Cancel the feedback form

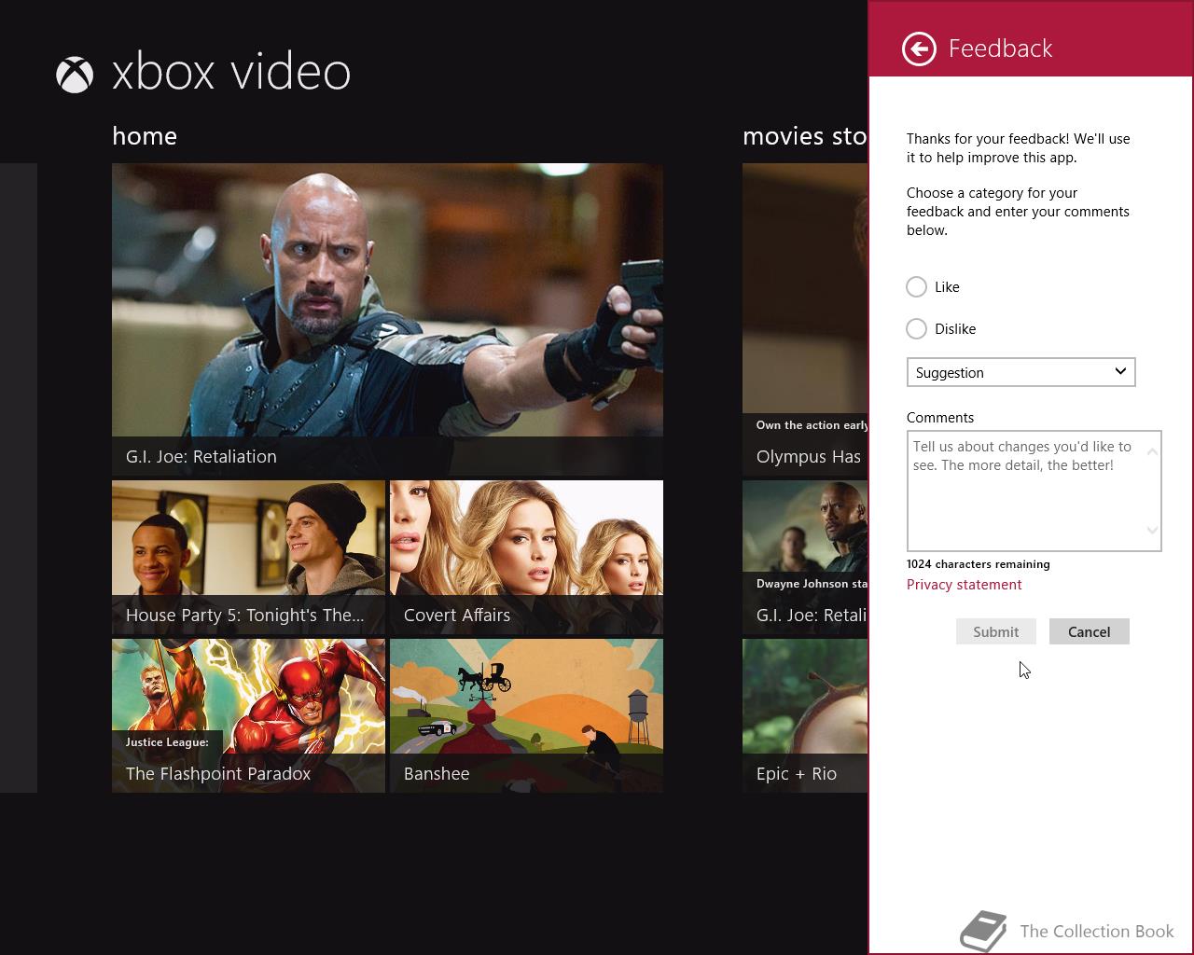[x=1089, y=631]
